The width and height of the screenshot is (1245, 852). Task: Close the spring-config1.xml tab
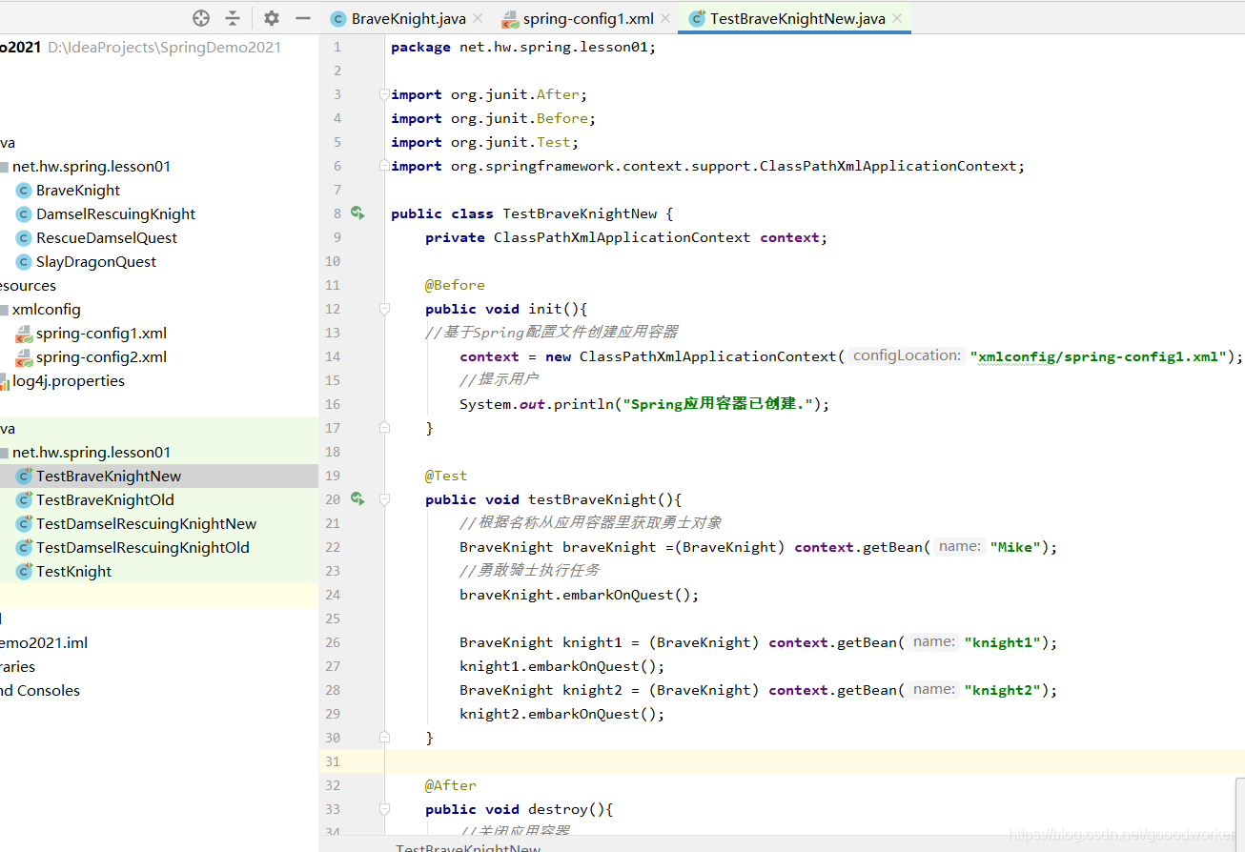664,19
